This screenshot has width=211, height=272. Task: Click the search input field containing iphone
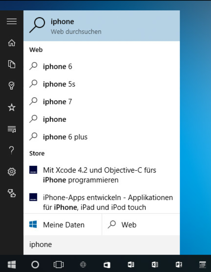102,245
